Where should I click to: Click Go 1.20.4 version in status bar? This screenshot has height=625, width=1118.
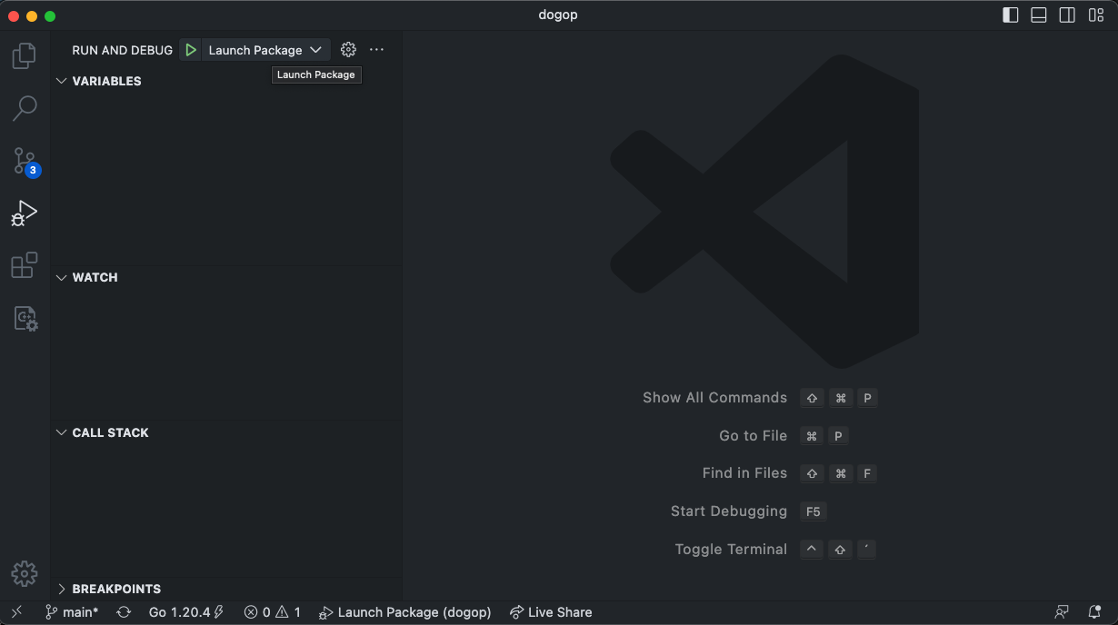point(186,612)
